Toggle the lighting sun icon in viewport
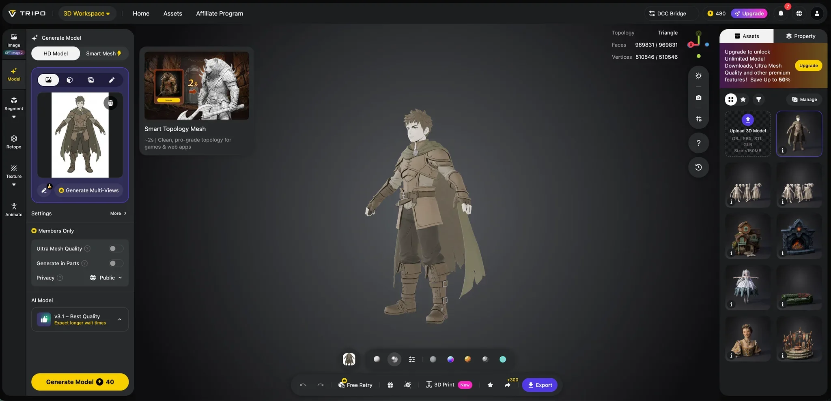 [698, 76]
